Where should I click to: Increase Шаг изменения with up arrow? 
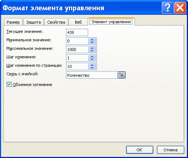point(92,56)
